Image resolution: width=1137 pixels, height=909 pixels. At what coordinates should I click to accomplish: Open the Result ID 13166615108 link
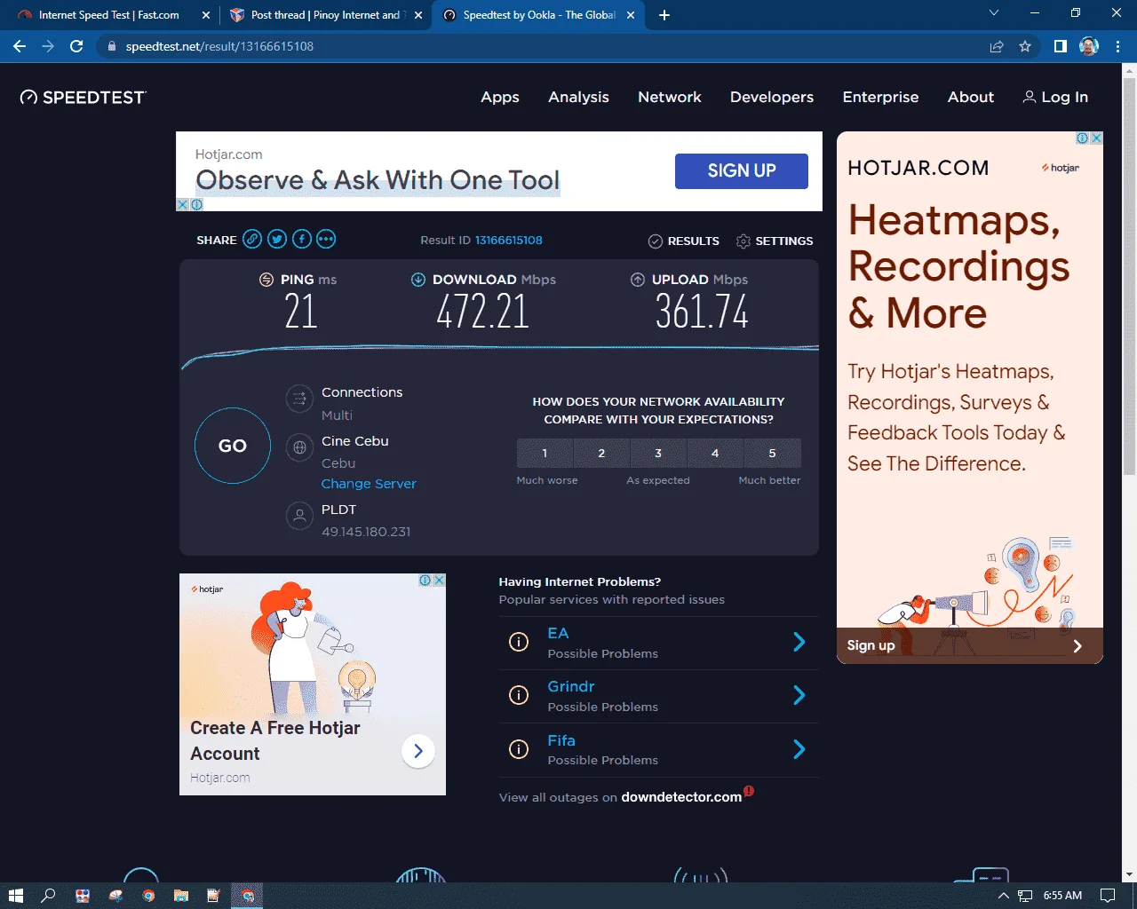pos(508,240)
